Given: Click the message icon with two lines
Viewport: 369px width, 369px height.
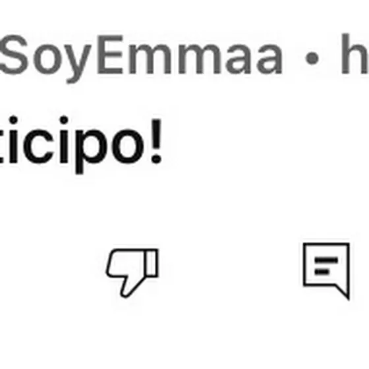Looking at the screenshot, I should [x=326, y=271].
